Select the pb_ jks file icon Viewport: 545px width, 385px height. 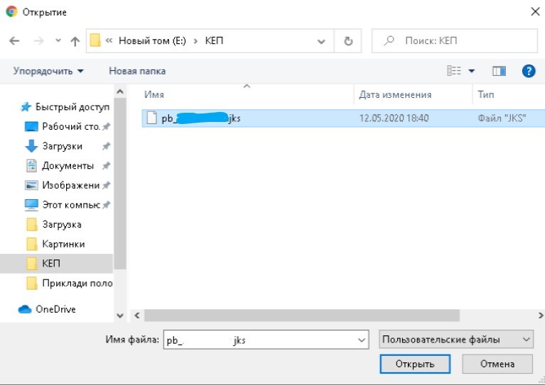(151, 118)
